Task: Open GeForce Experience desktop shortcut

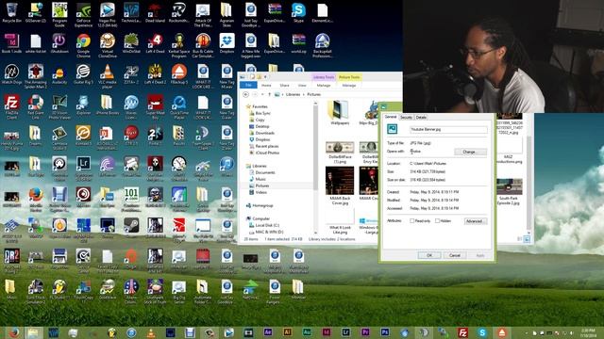Action: (x=83, y=15)
